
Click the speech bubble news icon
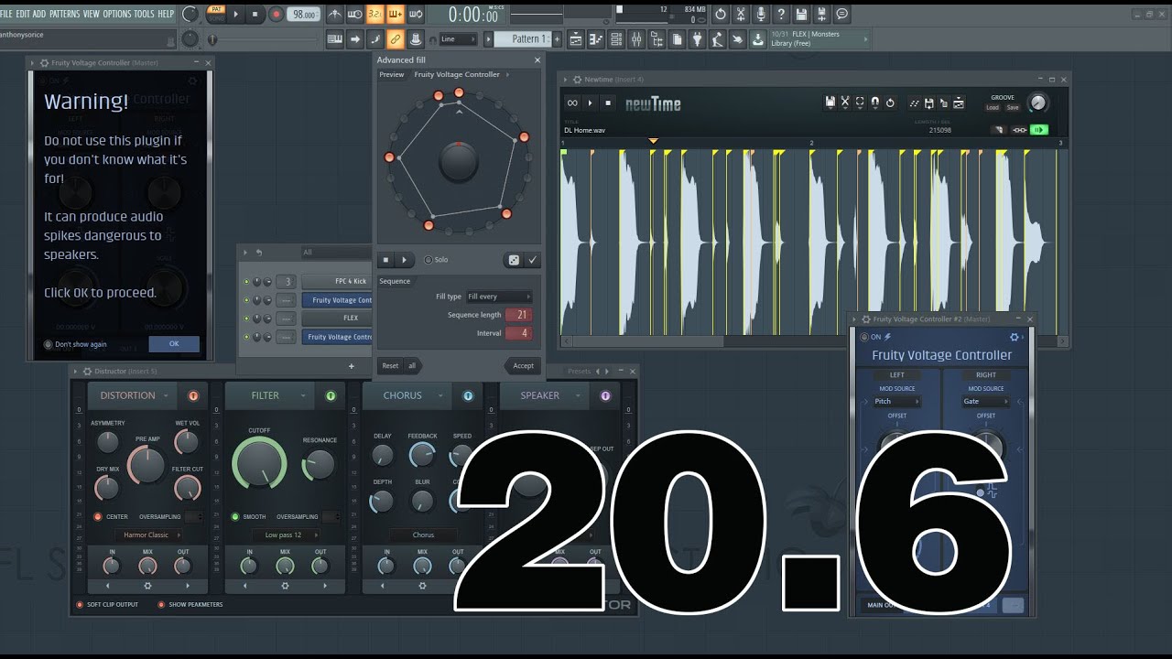coord(842,14)
